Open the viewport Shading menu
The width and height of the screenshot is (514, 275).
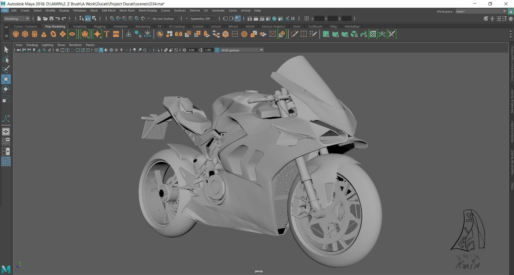point(32,45)
